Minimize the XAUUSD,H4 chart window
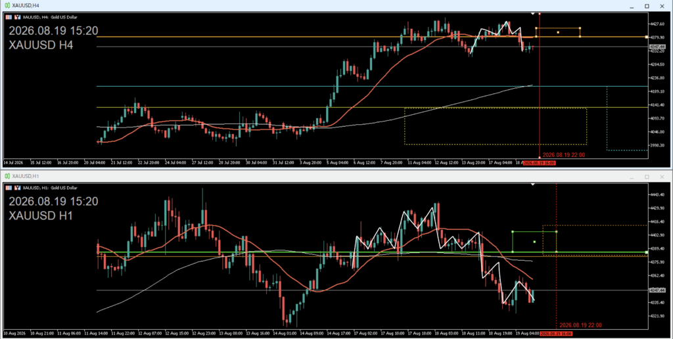 tap(632, 6)
